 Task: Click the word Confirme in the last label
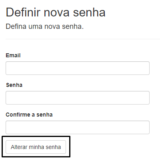click(x=18, y=115)
